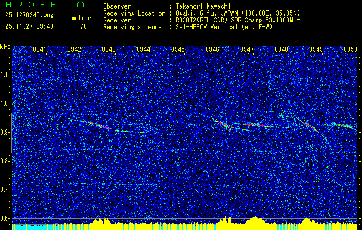Screen dimensions: 362x230
Task: Click the "Receiving Location" label
Action: 134,13
